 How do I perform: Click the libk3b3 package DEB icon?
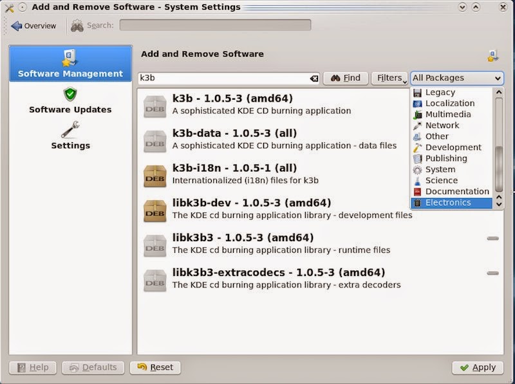click(154, 245)
